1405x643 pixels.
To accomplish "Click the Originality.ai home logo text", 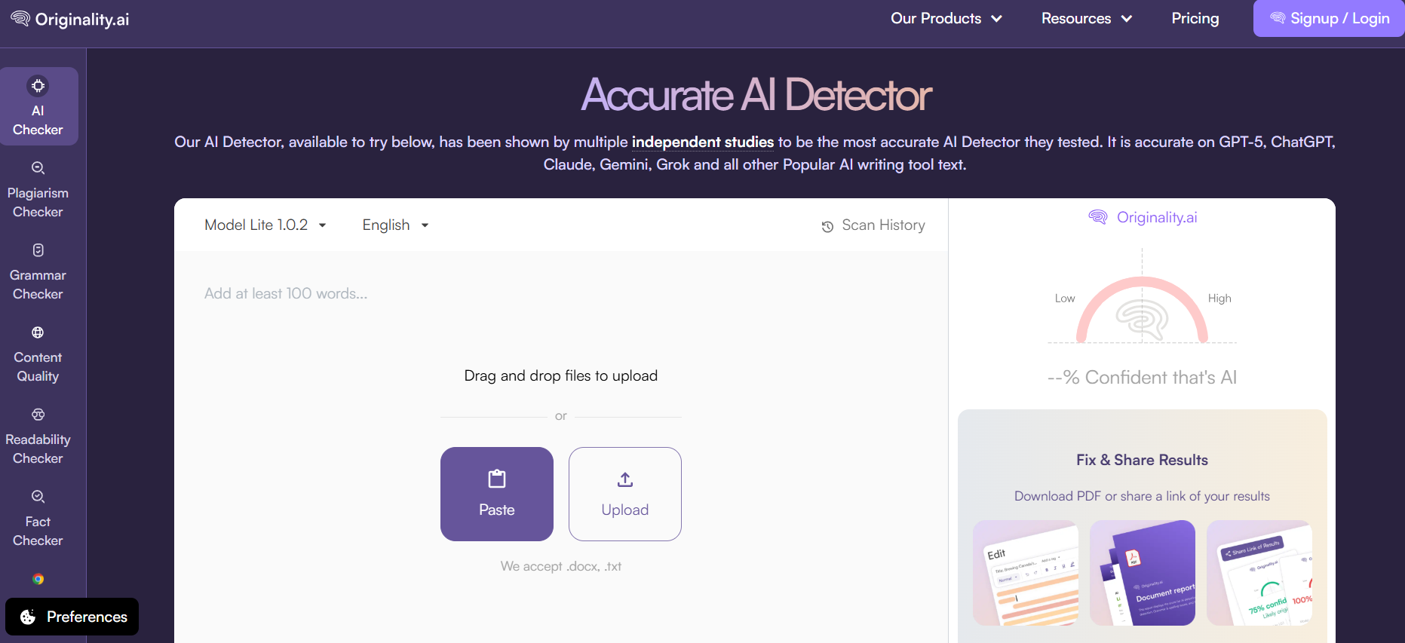I will [x=82, y=20].
